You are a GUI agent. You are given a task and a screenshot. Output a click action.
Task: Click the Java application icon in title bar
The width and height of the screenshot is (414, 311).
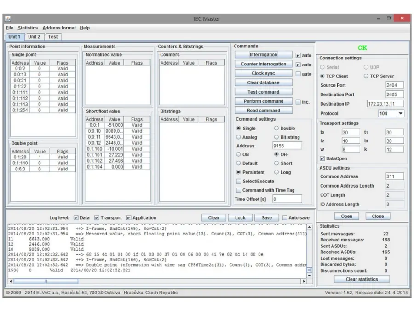tap(8, 19)
